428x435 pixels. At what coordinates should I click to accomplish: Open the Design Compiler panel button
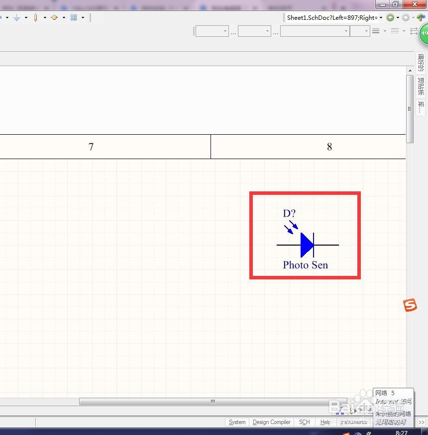point(271,422)
